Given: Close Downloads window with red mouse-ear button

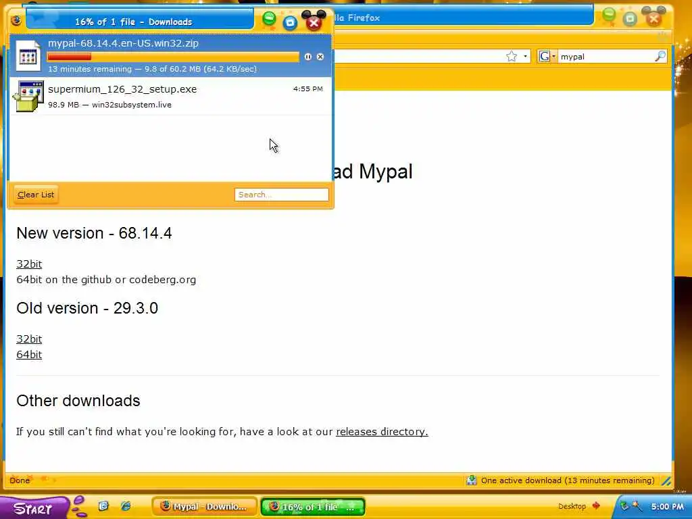Looking at the screenshot, I should tap(314, 22).
